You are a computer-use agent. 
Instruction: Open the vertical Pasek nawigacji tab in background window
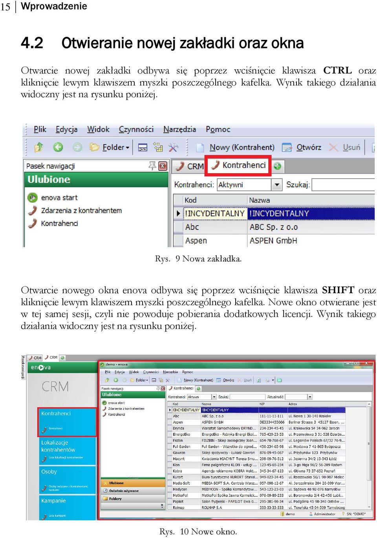(23, 367)
